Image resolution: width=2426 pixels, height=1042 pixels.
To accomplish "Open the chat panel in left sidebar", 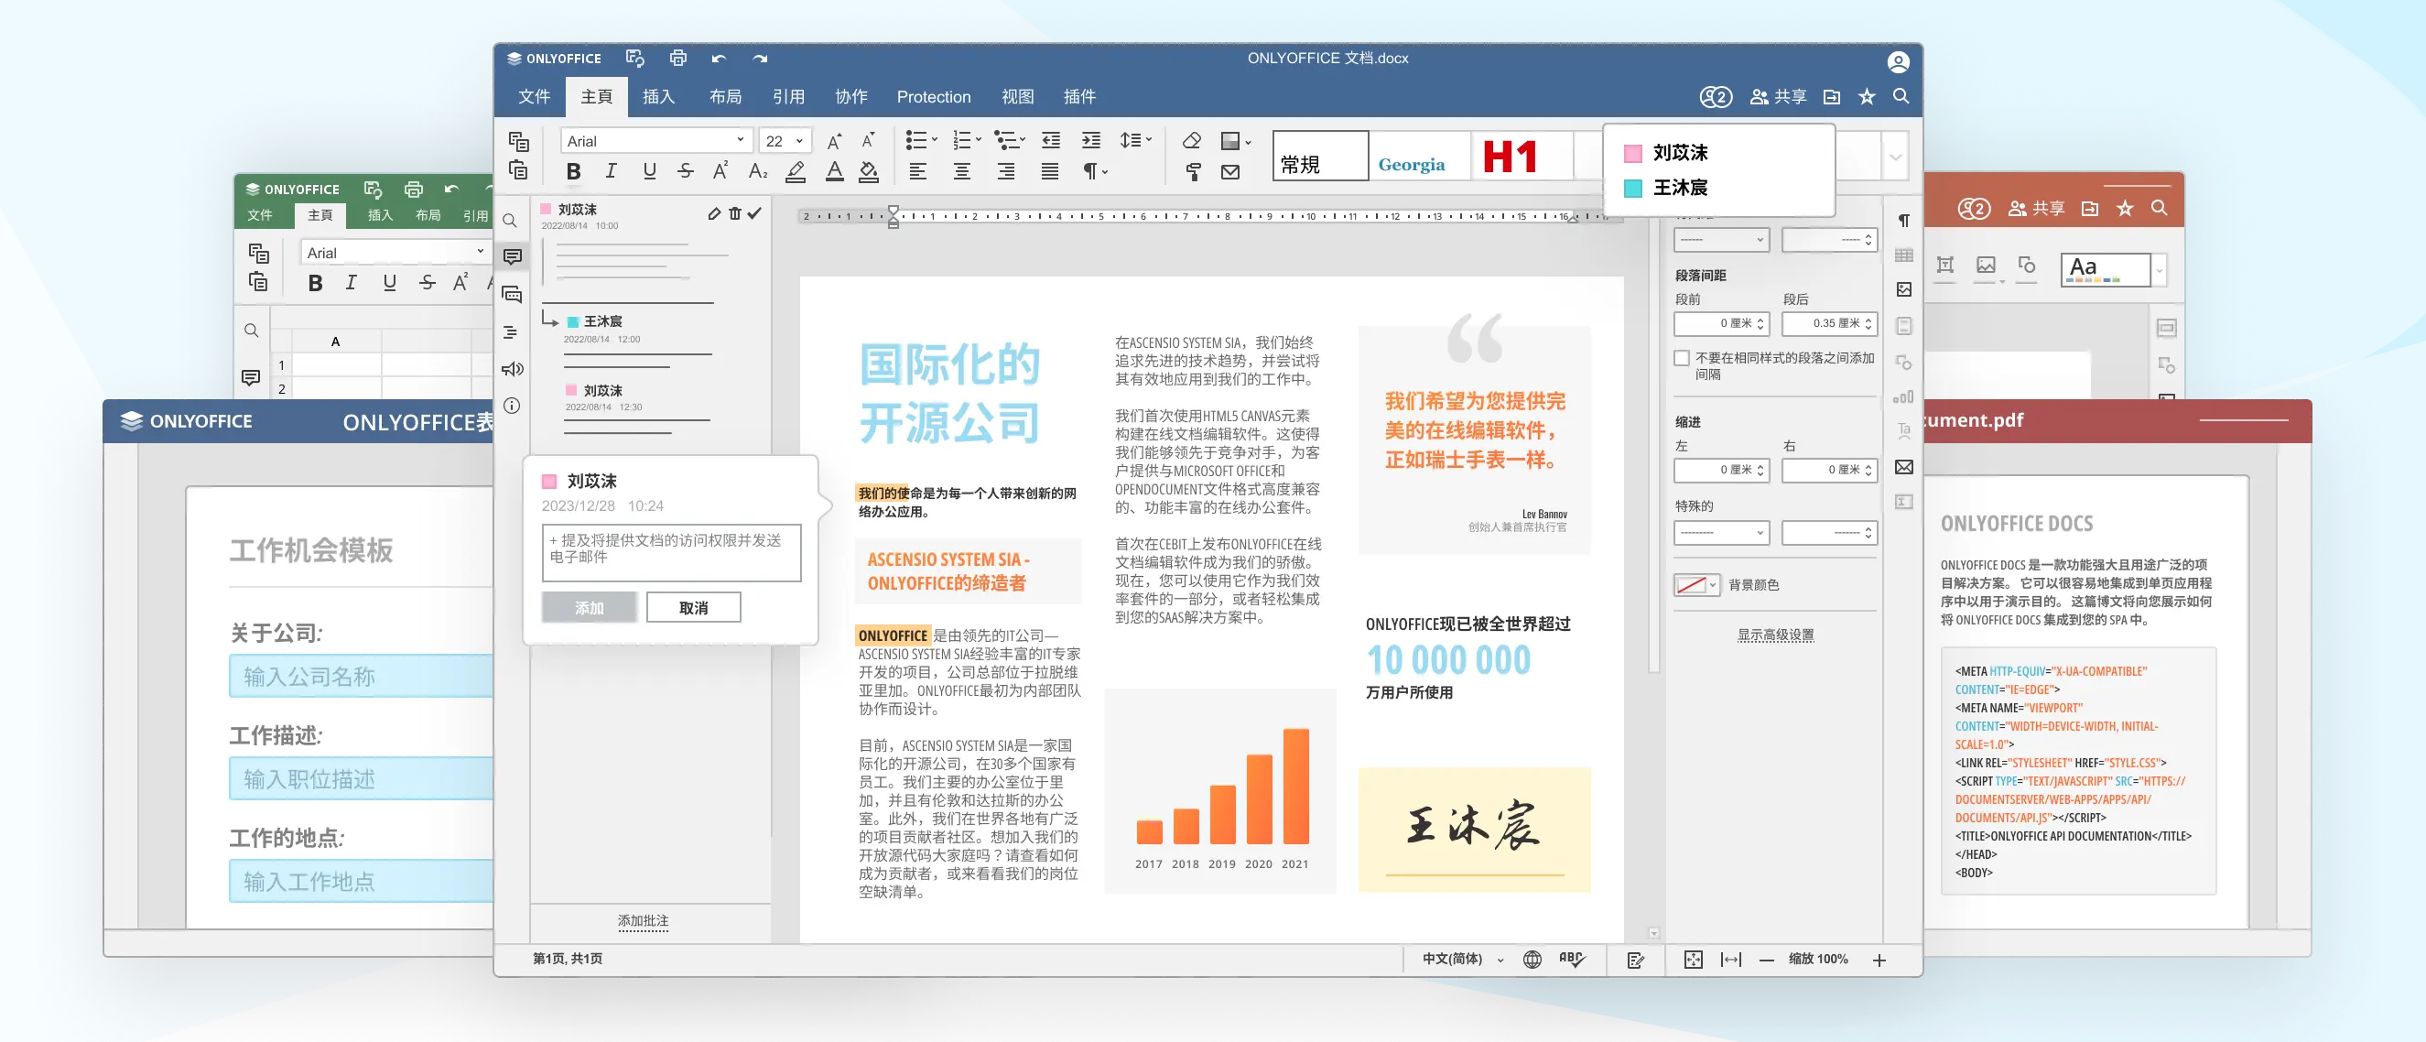I will (513, 295).
